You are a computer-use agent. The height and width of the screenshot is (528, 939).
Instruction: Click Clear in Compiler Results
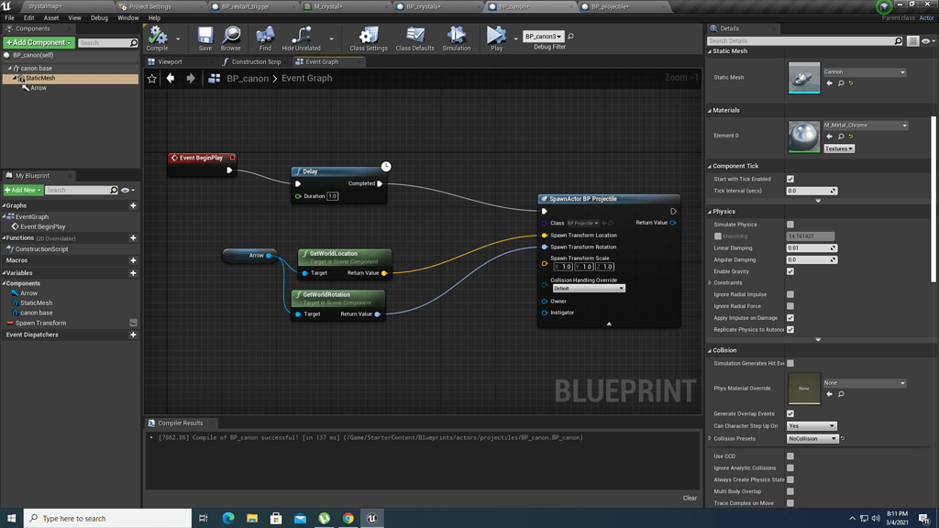coord(690,498)
